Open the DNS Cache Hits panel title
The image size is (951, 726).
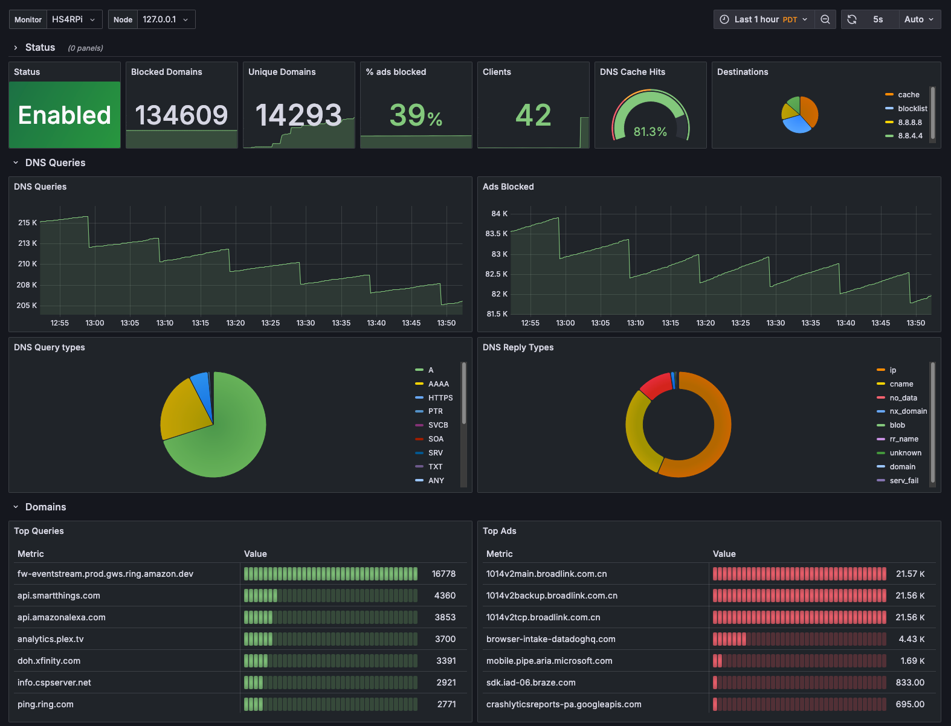(633, 72)
